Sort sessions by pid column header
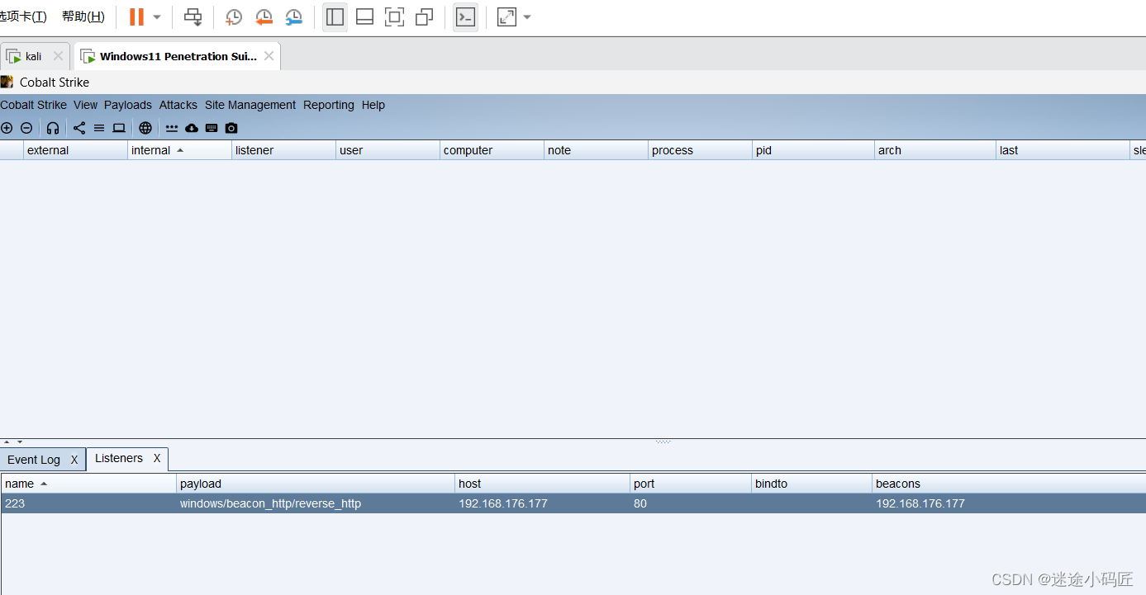The image size is (1146, 595). coord(813,150)
